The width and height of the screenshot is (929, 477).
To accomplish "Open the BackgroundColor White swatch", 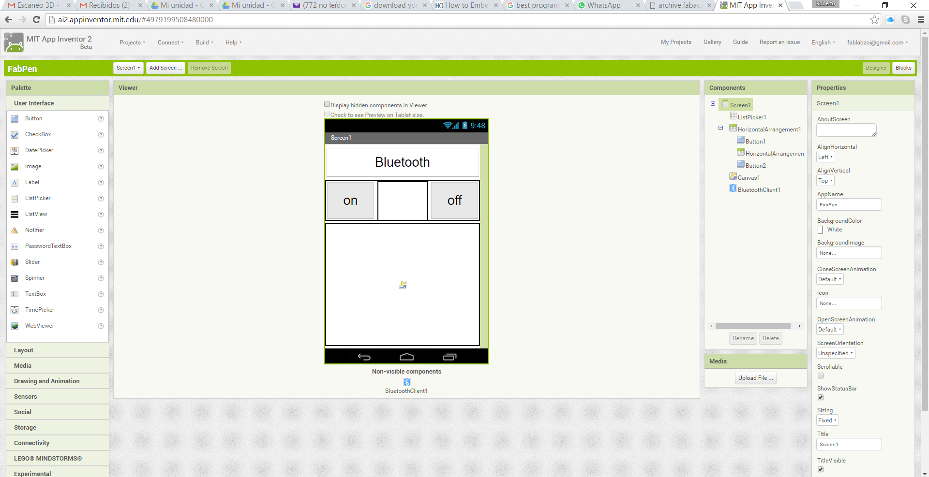I will (820, 230).
